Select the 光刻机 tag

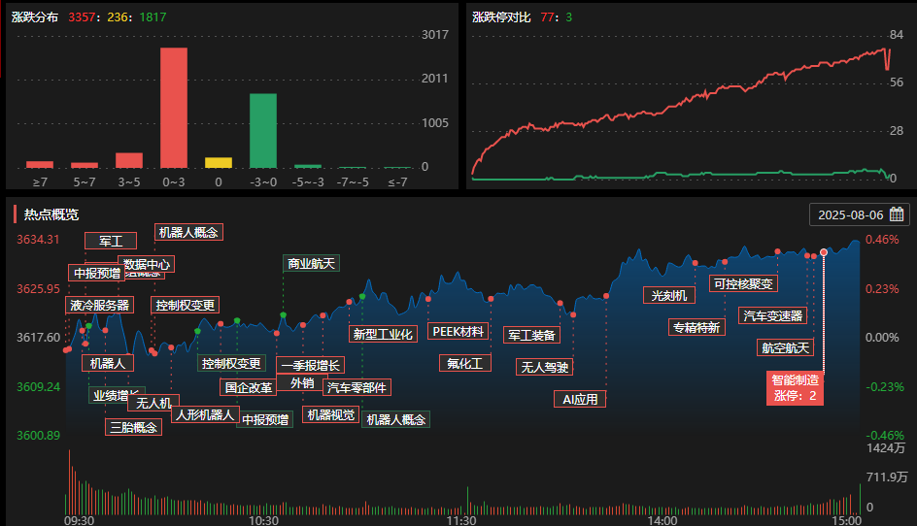pyautogui.click(x=669, y=295)
